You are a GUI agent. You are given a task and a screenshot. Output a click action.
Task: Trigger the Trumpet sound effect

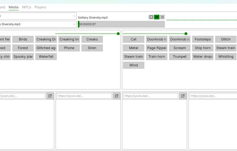[x=180, y=56]
